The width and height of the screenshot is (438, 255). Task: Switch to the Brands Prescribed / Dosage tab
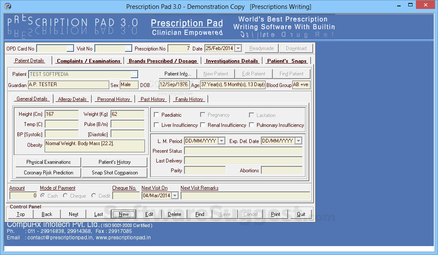(163, 61)
